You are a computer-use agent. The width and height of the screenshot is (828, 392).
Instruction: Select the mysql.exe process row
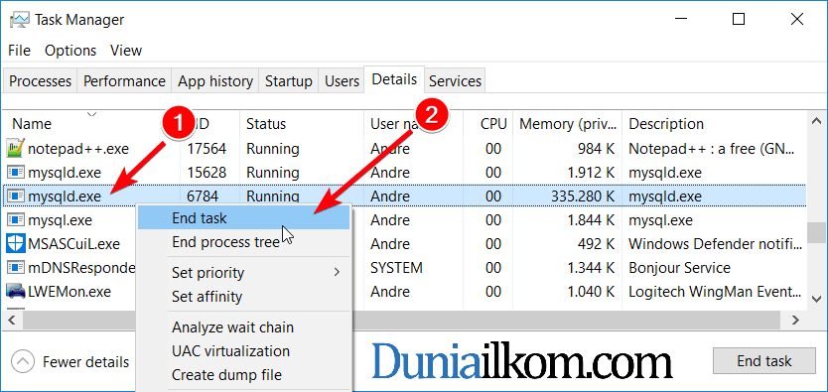[404, 220]
